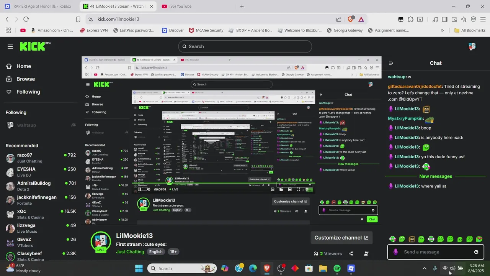Go back one page
490x276 pixels.
coord(7,19)
